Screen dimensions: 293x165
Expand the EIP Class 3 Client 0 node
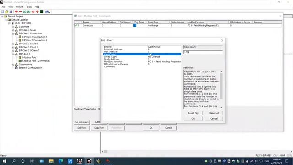(x=13, y=44)
